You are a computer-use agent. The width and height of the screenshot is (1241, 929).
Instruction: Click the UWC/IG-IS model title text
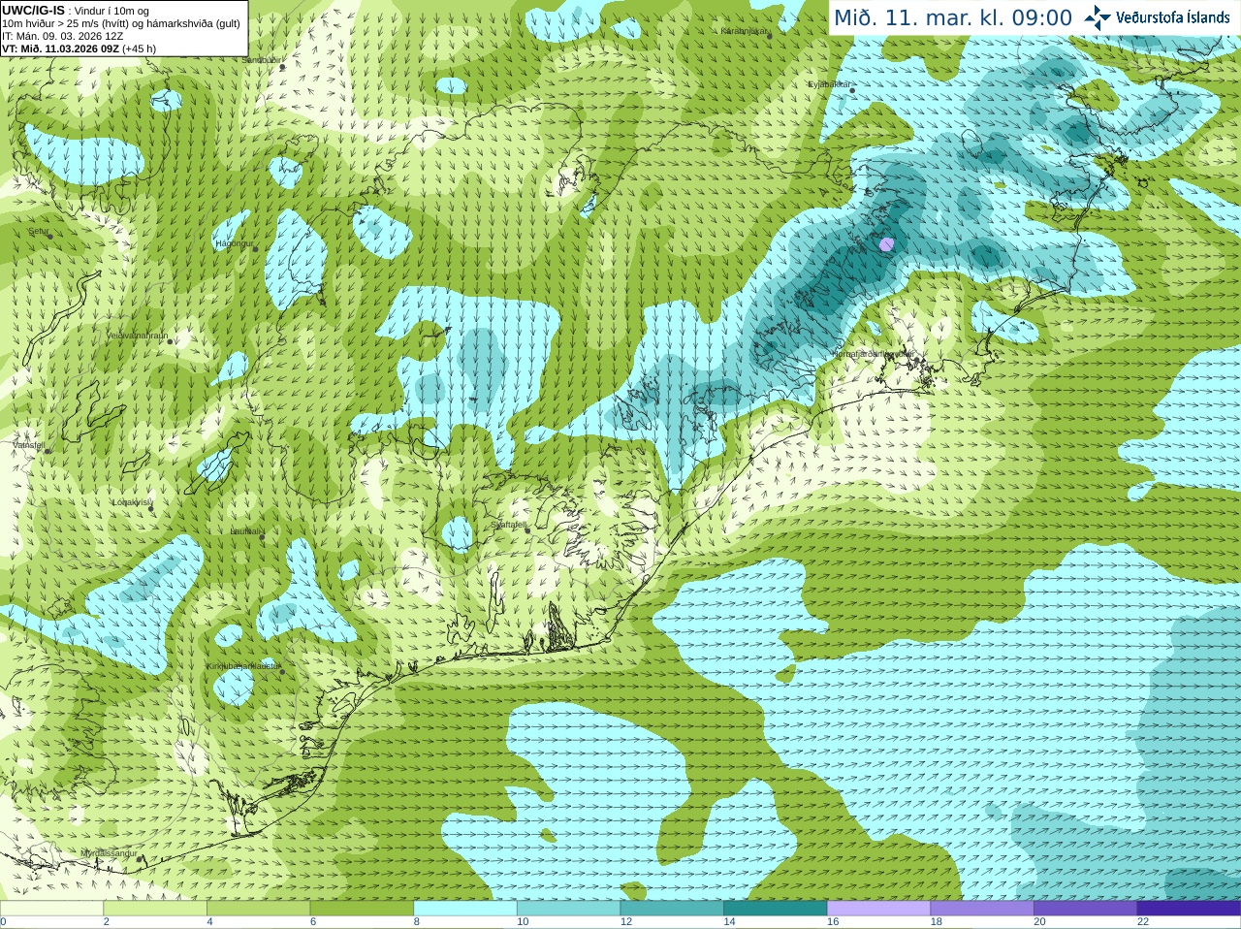(33, 10)
